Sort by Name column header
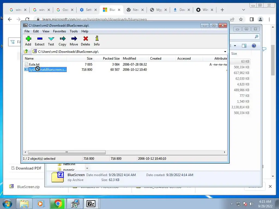The image size is (279, 209). (x=45, y=59)
